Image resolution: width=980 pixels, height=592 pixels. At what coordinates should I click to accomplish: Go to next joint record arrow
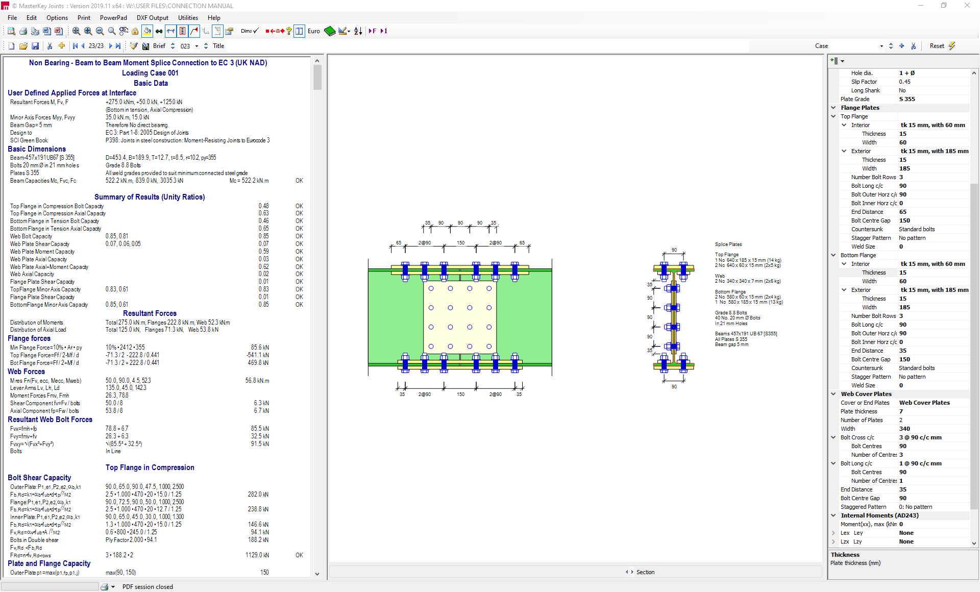pyautogui.click(x=110, y=46)
